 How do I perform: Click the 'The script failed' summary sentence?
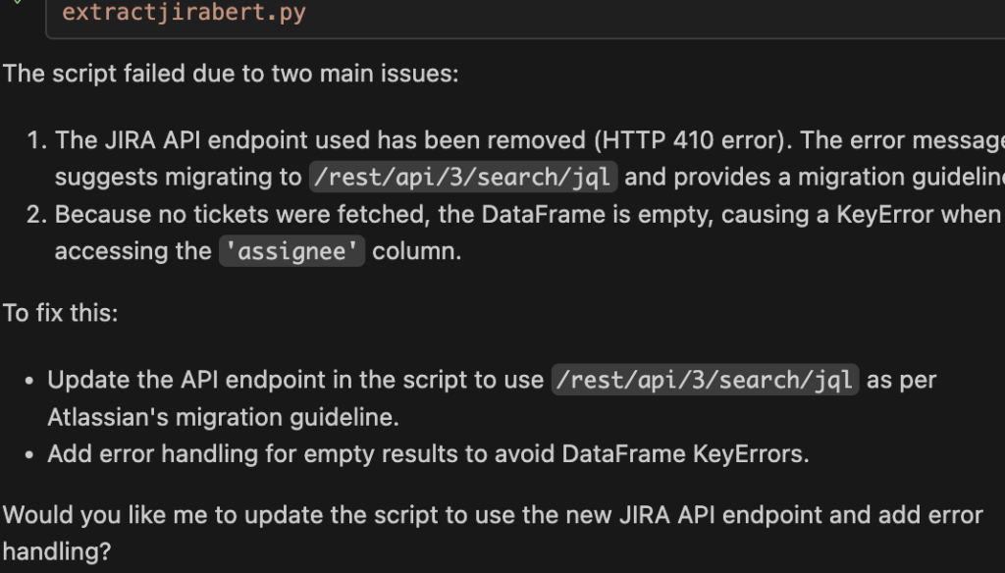[x=231, y=74]
